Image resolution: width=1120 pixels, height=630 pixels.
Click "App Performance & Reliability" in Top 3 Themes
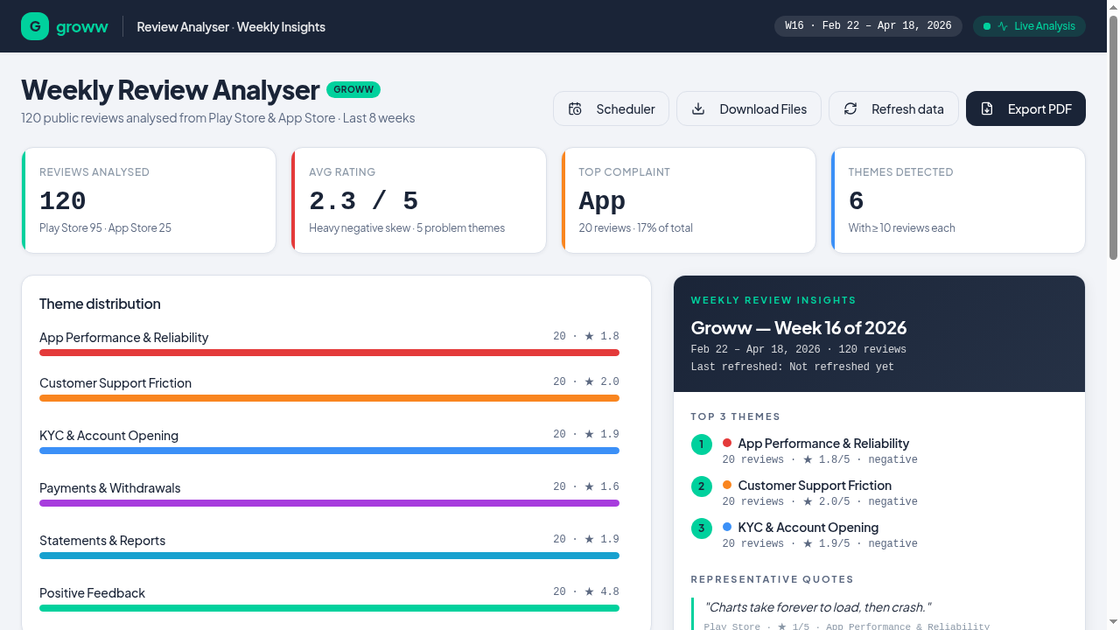(x=823, y=444)
